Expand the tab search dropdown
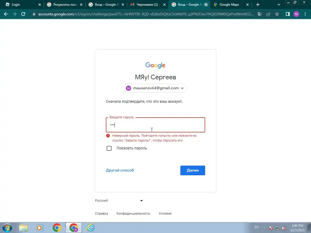Screen dimensions: 311x233 coord(279,5)
